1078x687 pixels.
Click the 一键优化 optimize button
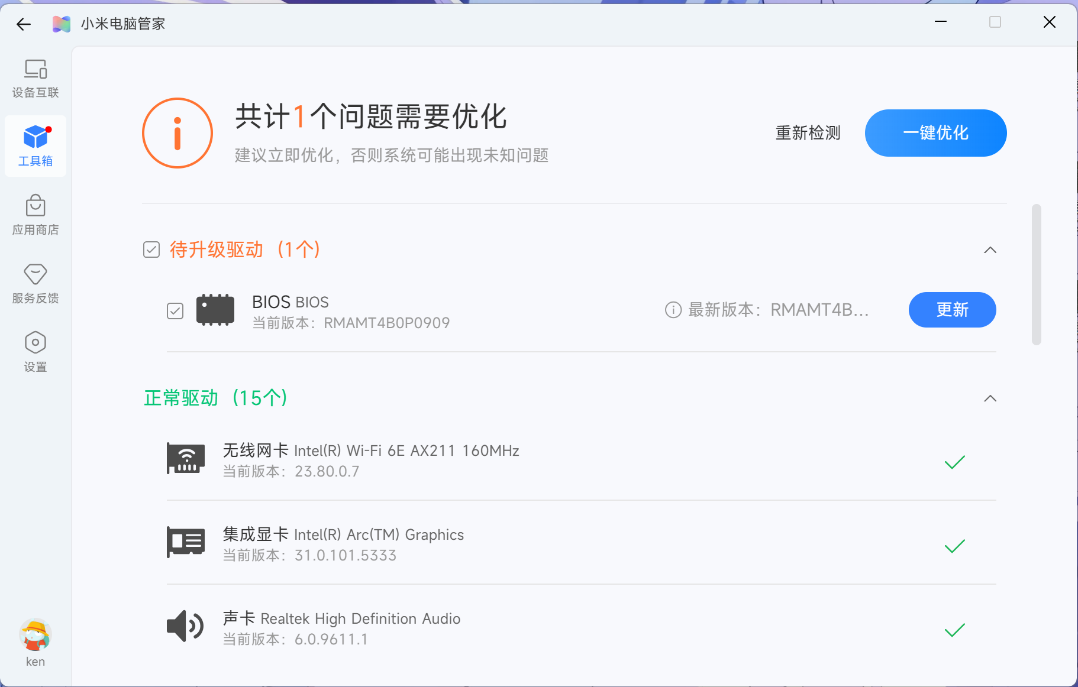[x=935, y=133]
